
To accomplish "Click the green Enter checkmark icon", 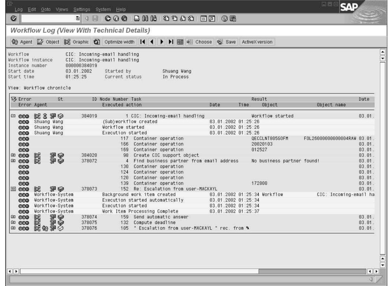I will (x=14, y=19).
